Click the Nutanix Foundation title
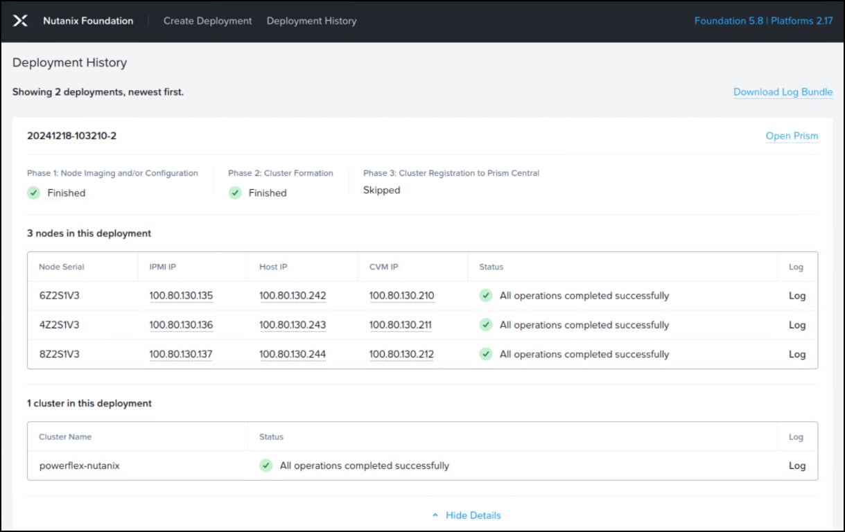Screen dimensions: 845x532 pyautogui.click(x=88, y=21)
